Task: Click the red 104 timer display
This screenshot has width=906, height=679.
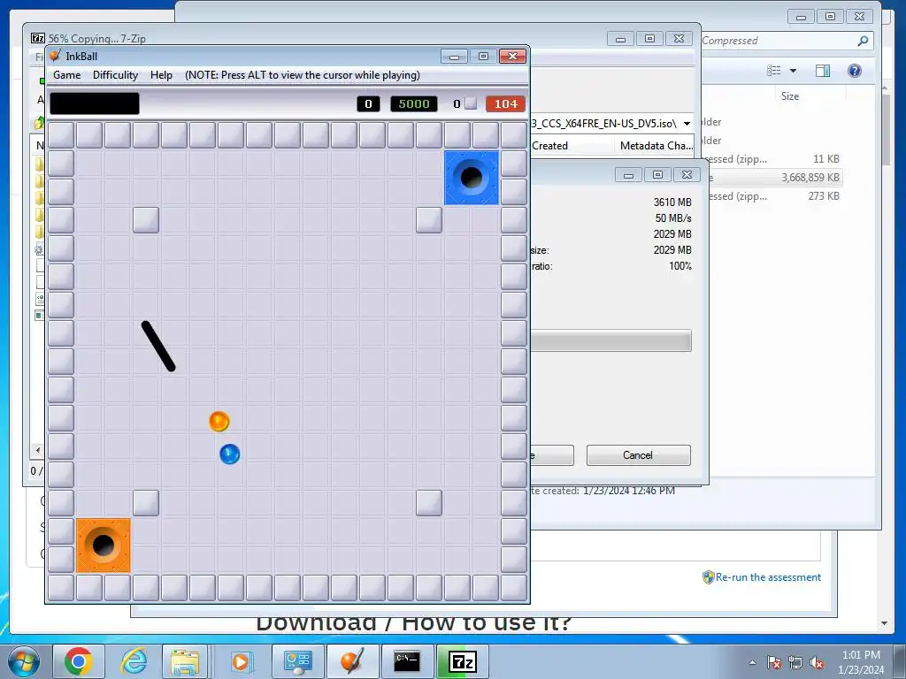Action: tap(505, 104)
